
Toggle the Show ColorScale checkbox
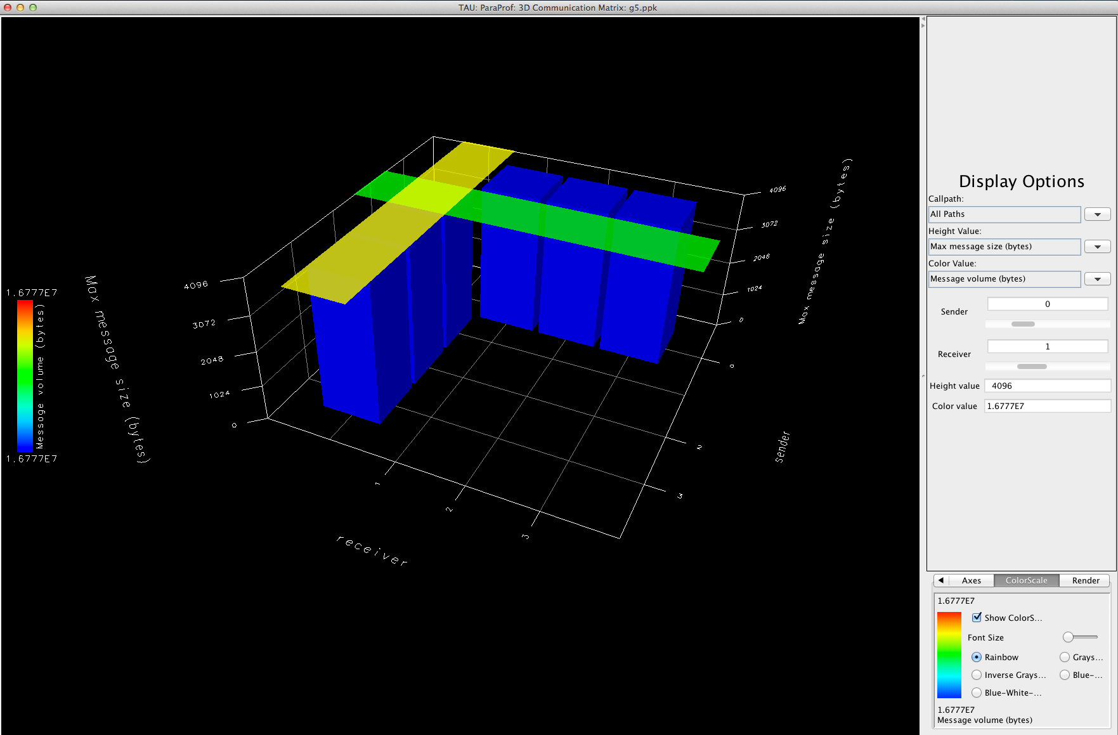coord(977,618)
